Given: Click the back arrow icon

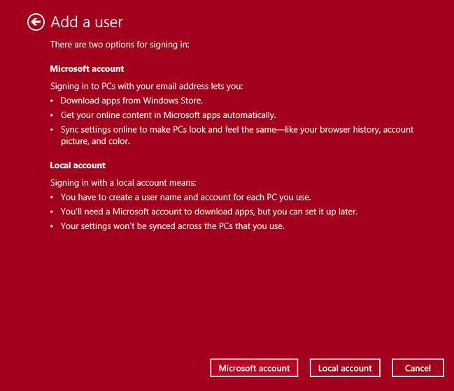Looking at the screenshot, I should point(36,22).
